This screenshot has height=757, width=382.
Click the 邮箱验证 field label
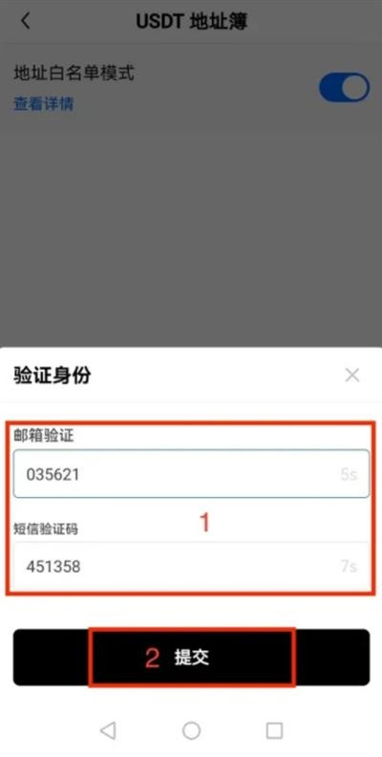(x=43, y=437)
